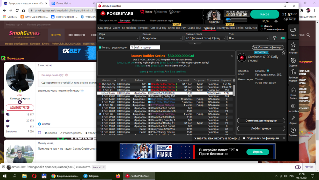The width and height of the screenshot is (319, 180).
Task: Click Chrome reload page icon
Action: click(x=17, y=10)
